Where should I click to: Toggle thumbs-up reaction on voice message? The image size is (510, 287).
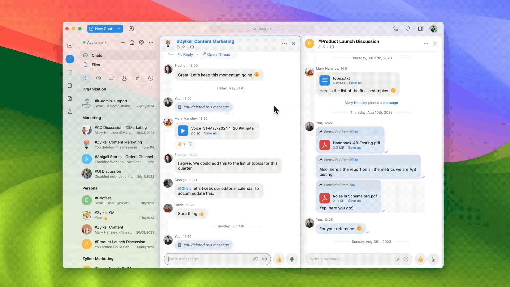click(181, 144)
